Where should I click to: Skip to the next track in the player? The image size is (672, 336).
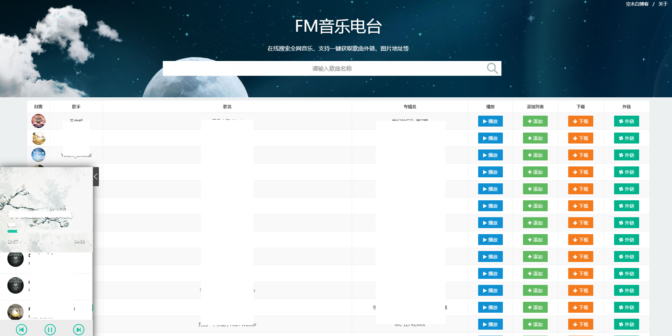(78, 329)
